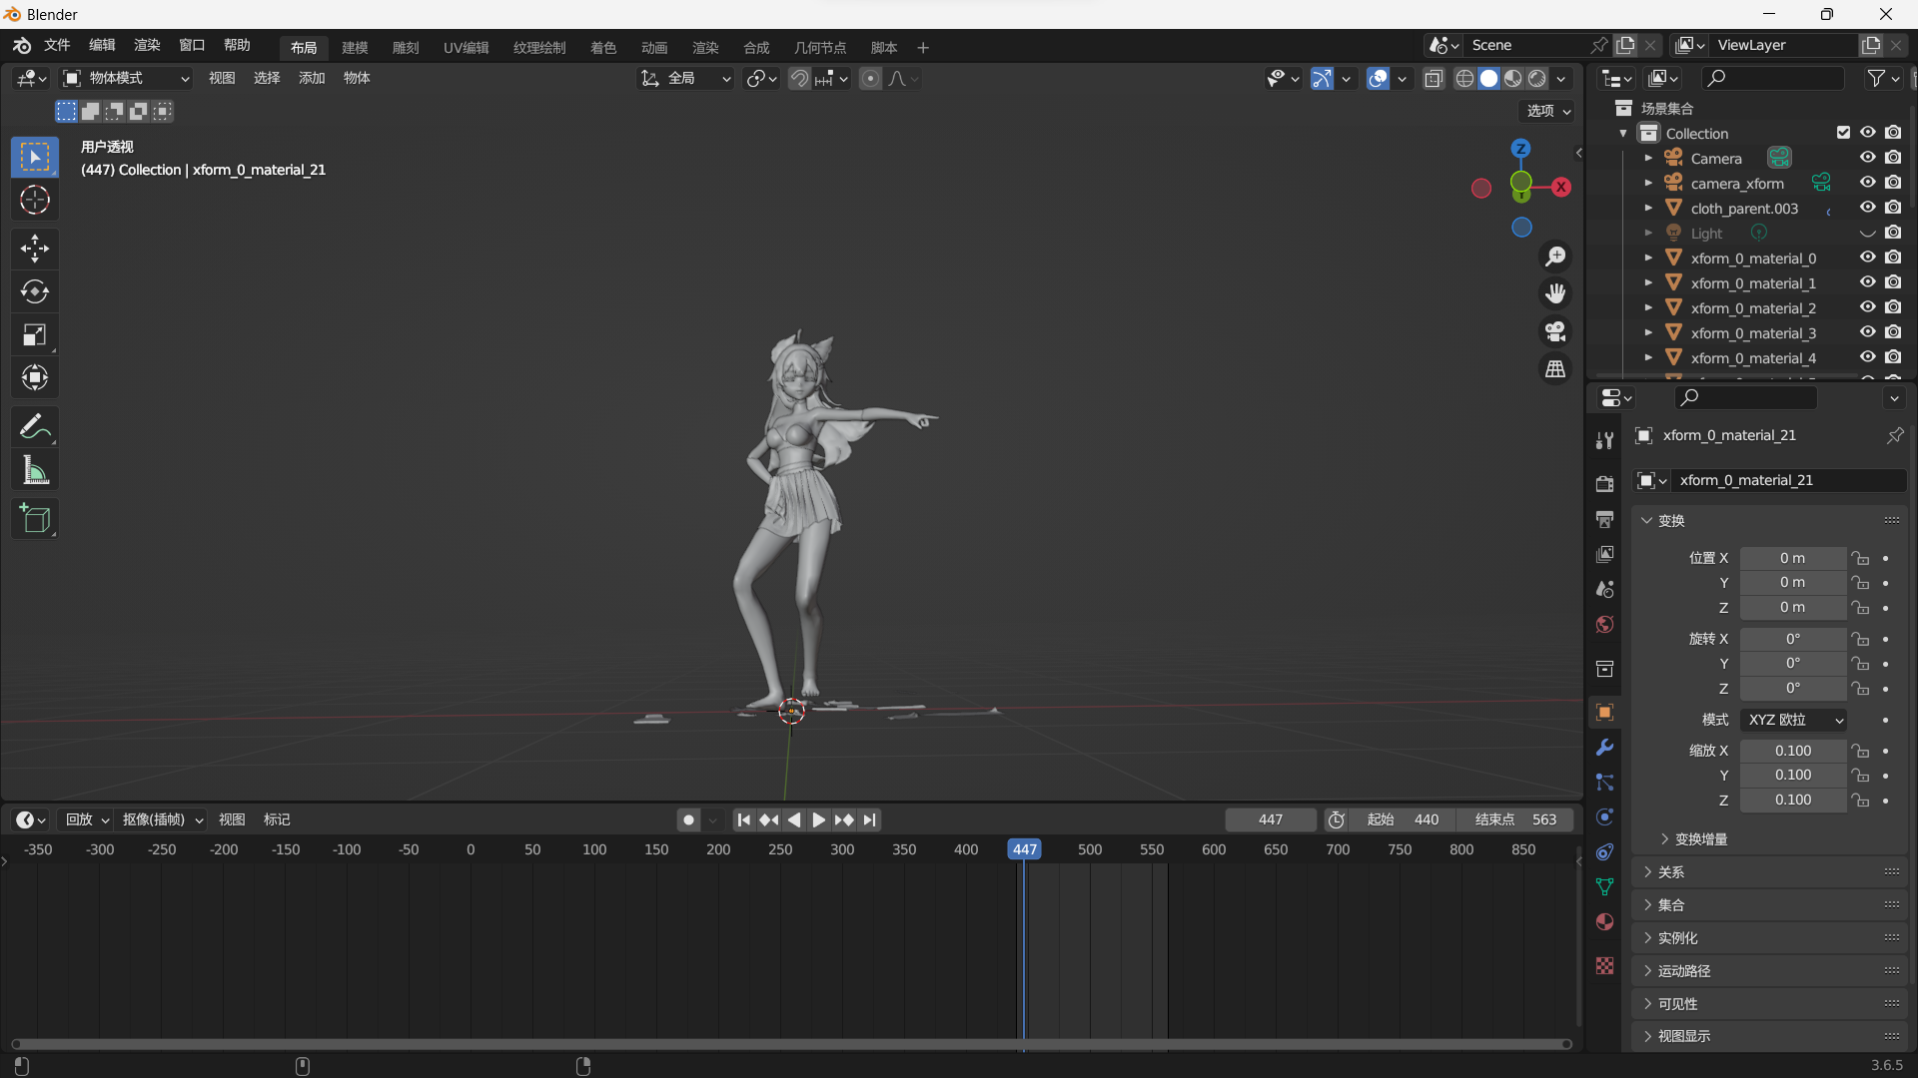Hide cloth_parent.003 in viewport

(x=1867, y=208)
